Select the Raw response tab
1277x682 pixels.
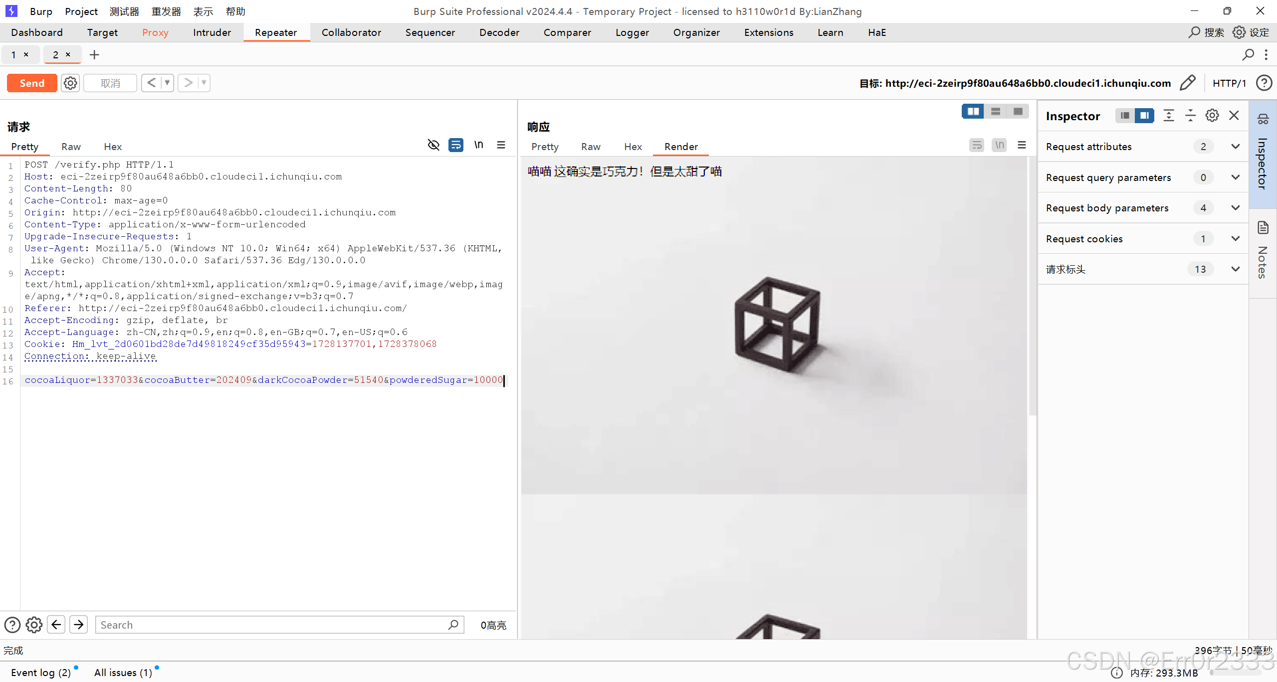coord(591,147)
